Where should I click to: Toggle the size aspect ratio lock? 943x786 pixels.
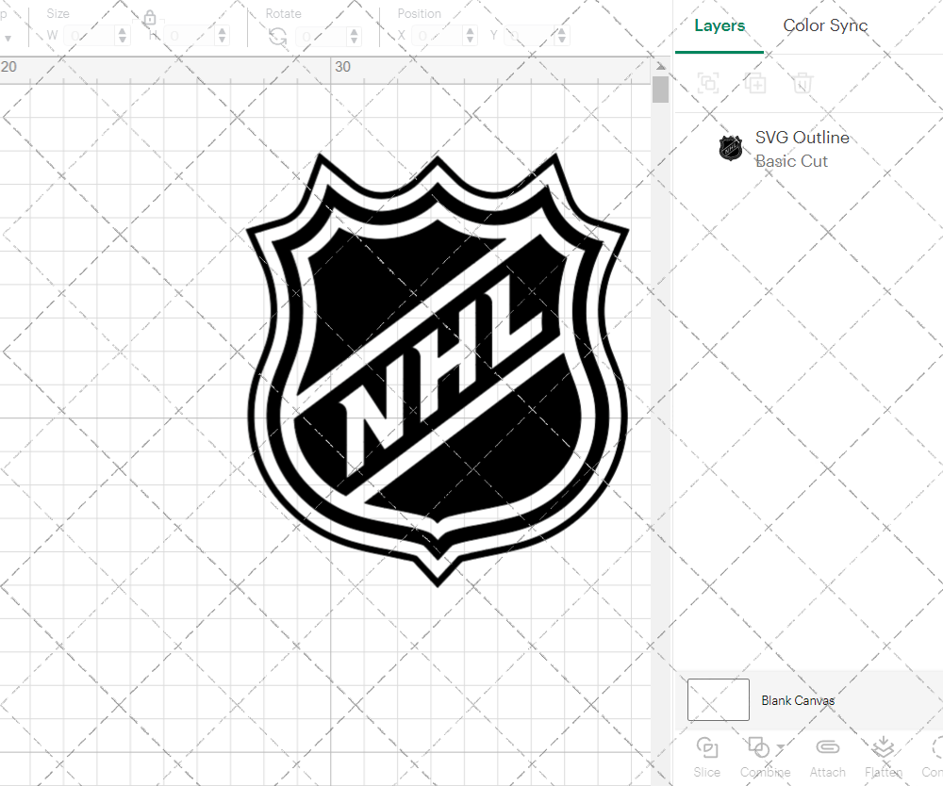click(x=150, y=18)
